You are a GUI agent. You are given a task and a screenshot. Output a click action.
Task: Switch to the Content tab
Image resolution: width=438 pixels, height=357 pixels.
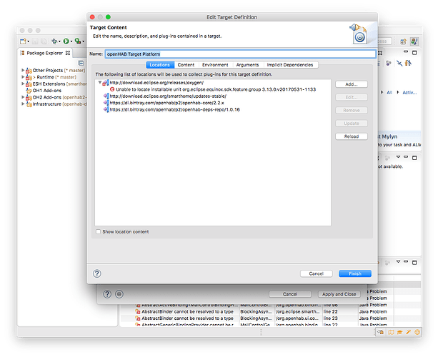coord(186,65)
